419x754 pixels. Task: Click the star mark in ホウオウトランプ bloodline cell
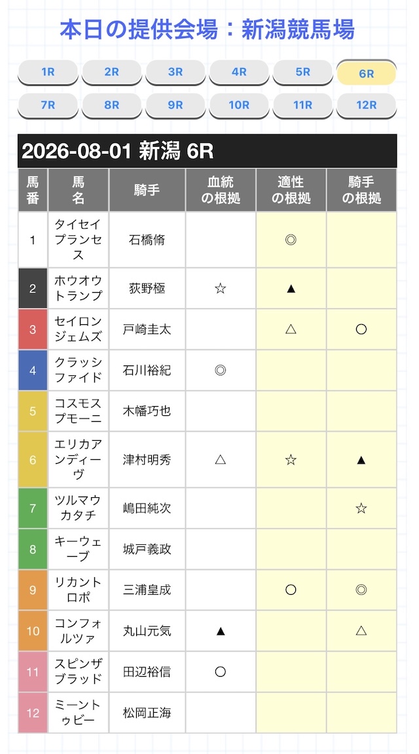[220, 288]
